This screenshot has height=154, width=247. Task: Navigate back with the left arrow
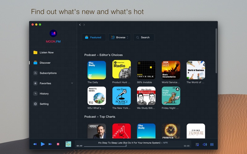pos(80,25)
